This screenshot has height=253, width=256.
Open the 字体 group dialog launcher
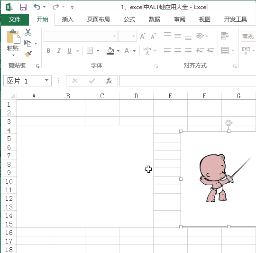(156, 66)
